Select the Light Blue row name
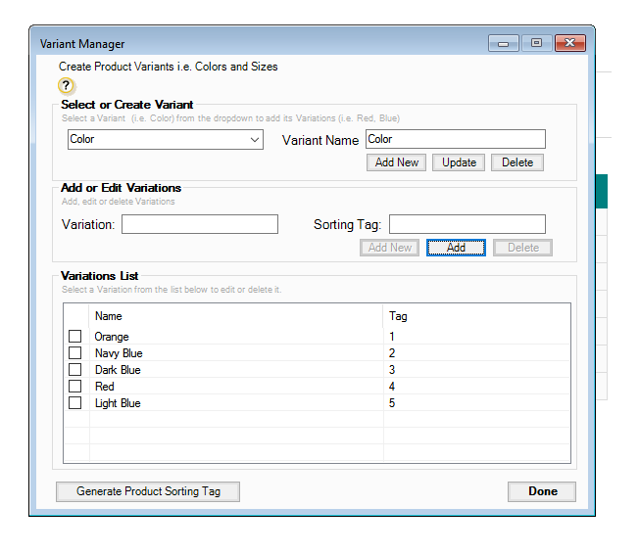 point(118,403)
